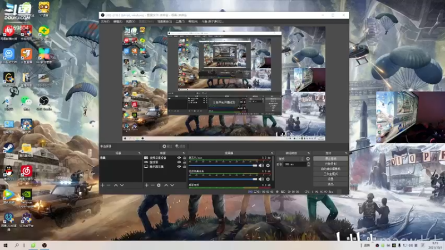This screenshot has height=250, width=445.
Task: Toggle visibility of the video capture device source
Action: [179, 158]
